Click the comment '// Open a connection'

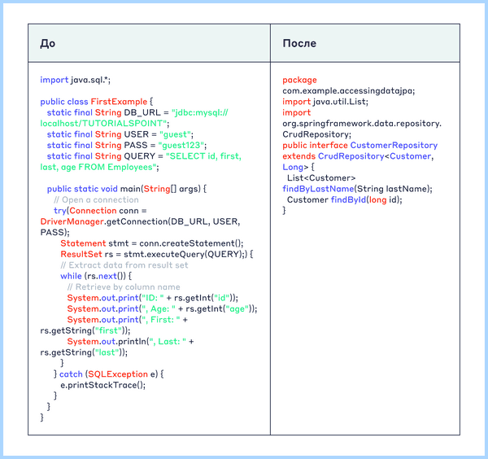point(96,200)
